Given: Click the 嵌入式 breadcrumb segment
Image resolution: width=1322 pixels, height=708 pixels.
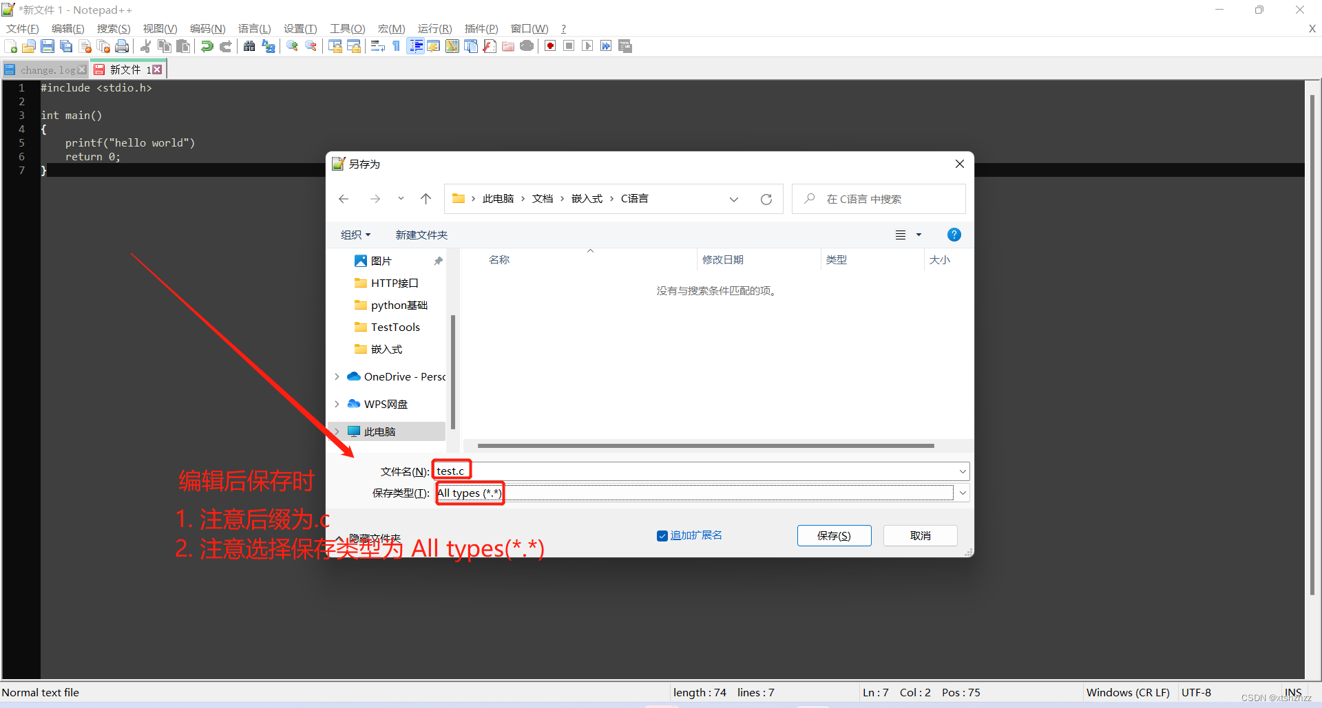Looking at the screenshot, I should tap(587, 199).
